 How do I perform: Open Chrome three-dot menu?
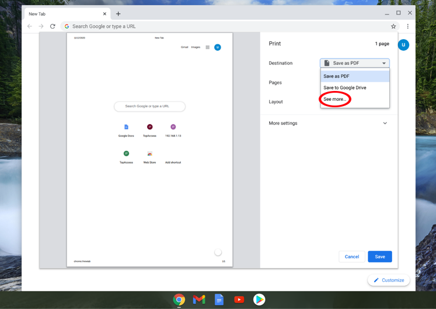407,26
